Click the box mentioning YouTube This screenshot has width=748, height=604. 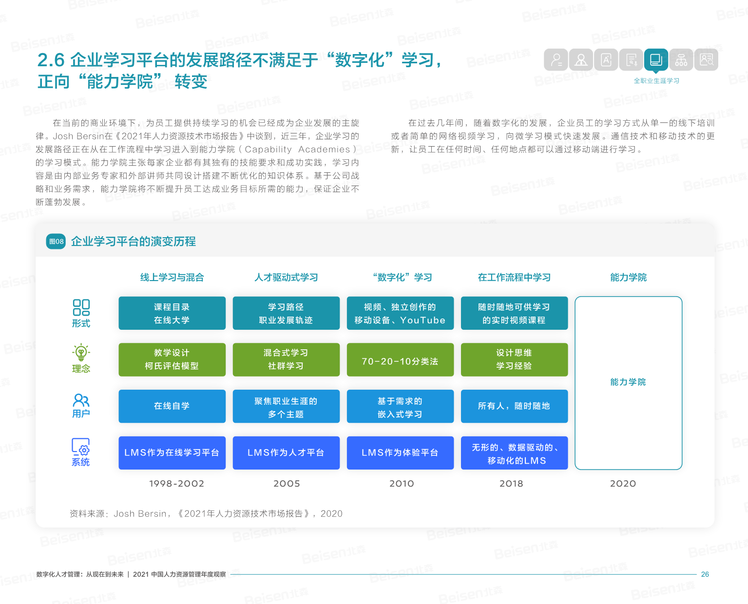coord(400,313)
